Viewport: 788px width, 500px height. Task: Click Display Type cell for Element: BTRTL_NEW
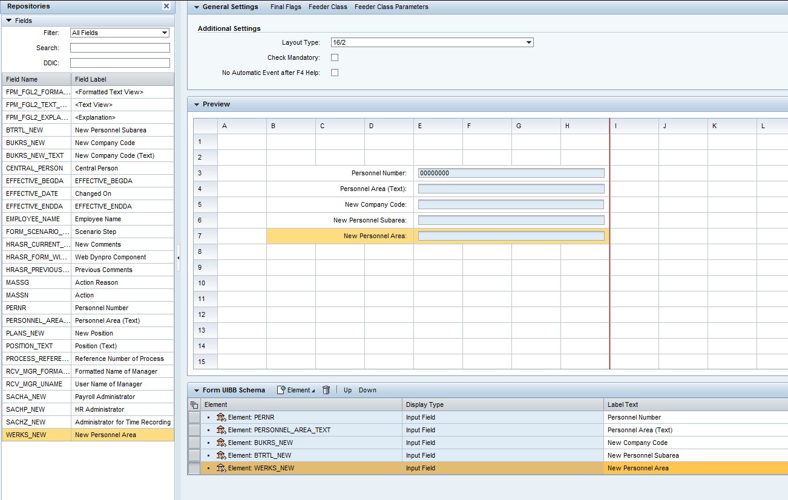click(x=503, y=455)
